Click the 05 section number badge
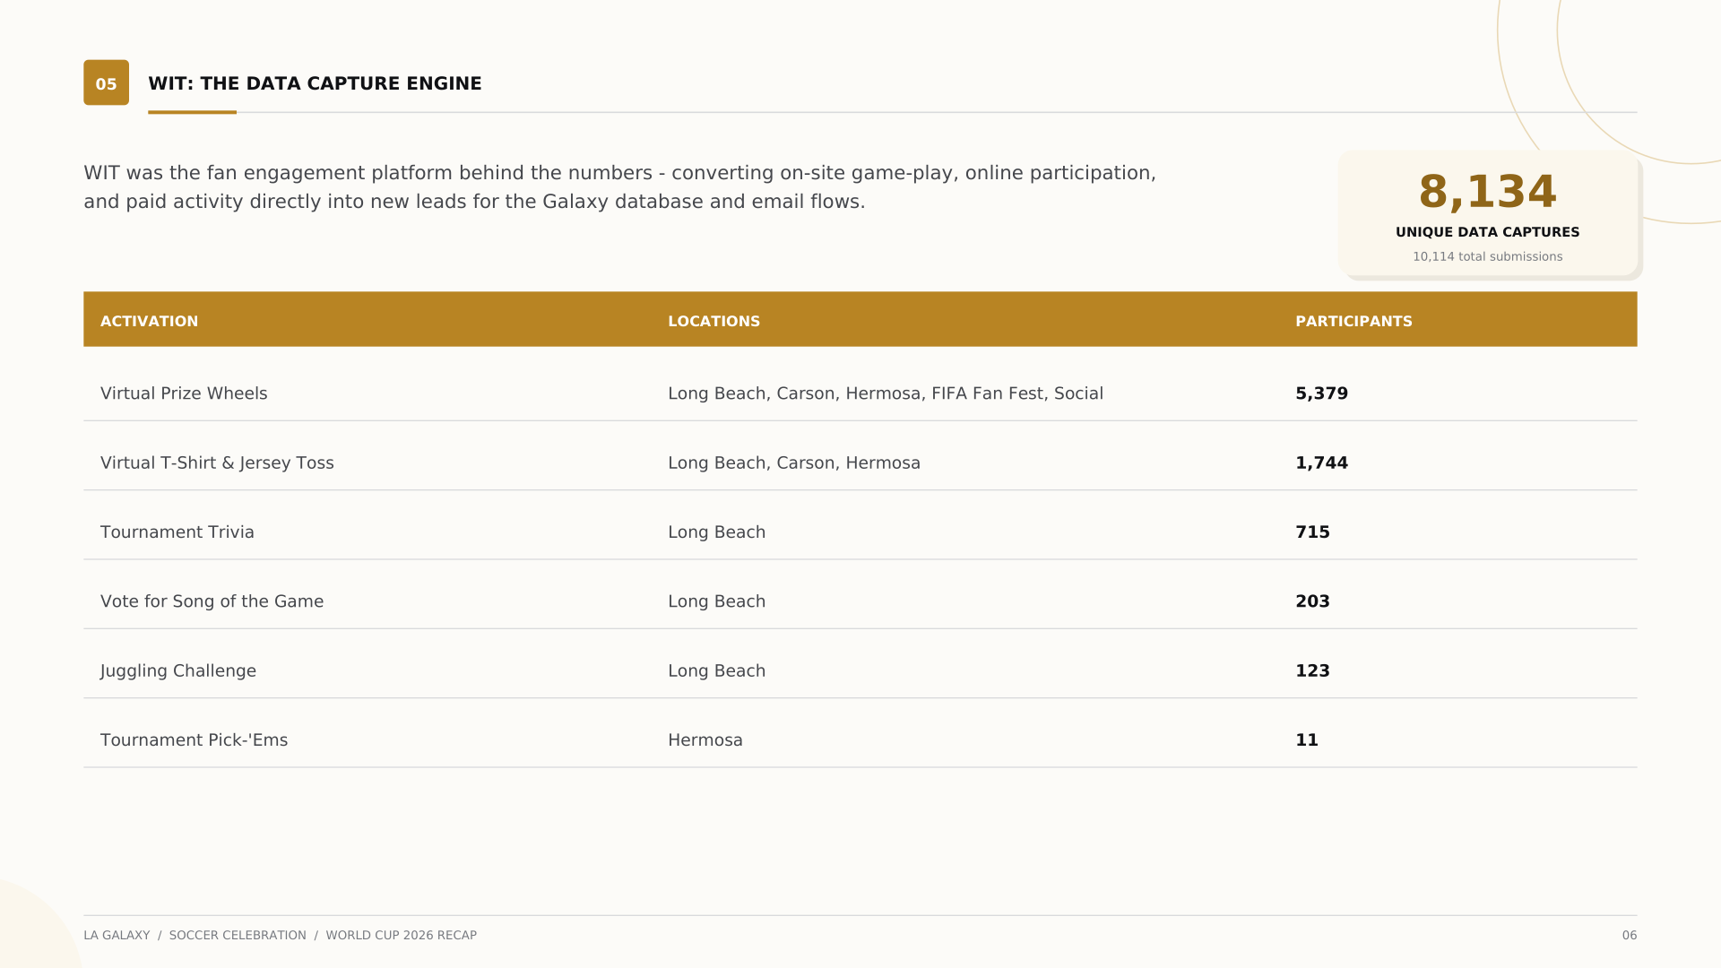This screenshot has height=968, width=1721. [106, 82]
